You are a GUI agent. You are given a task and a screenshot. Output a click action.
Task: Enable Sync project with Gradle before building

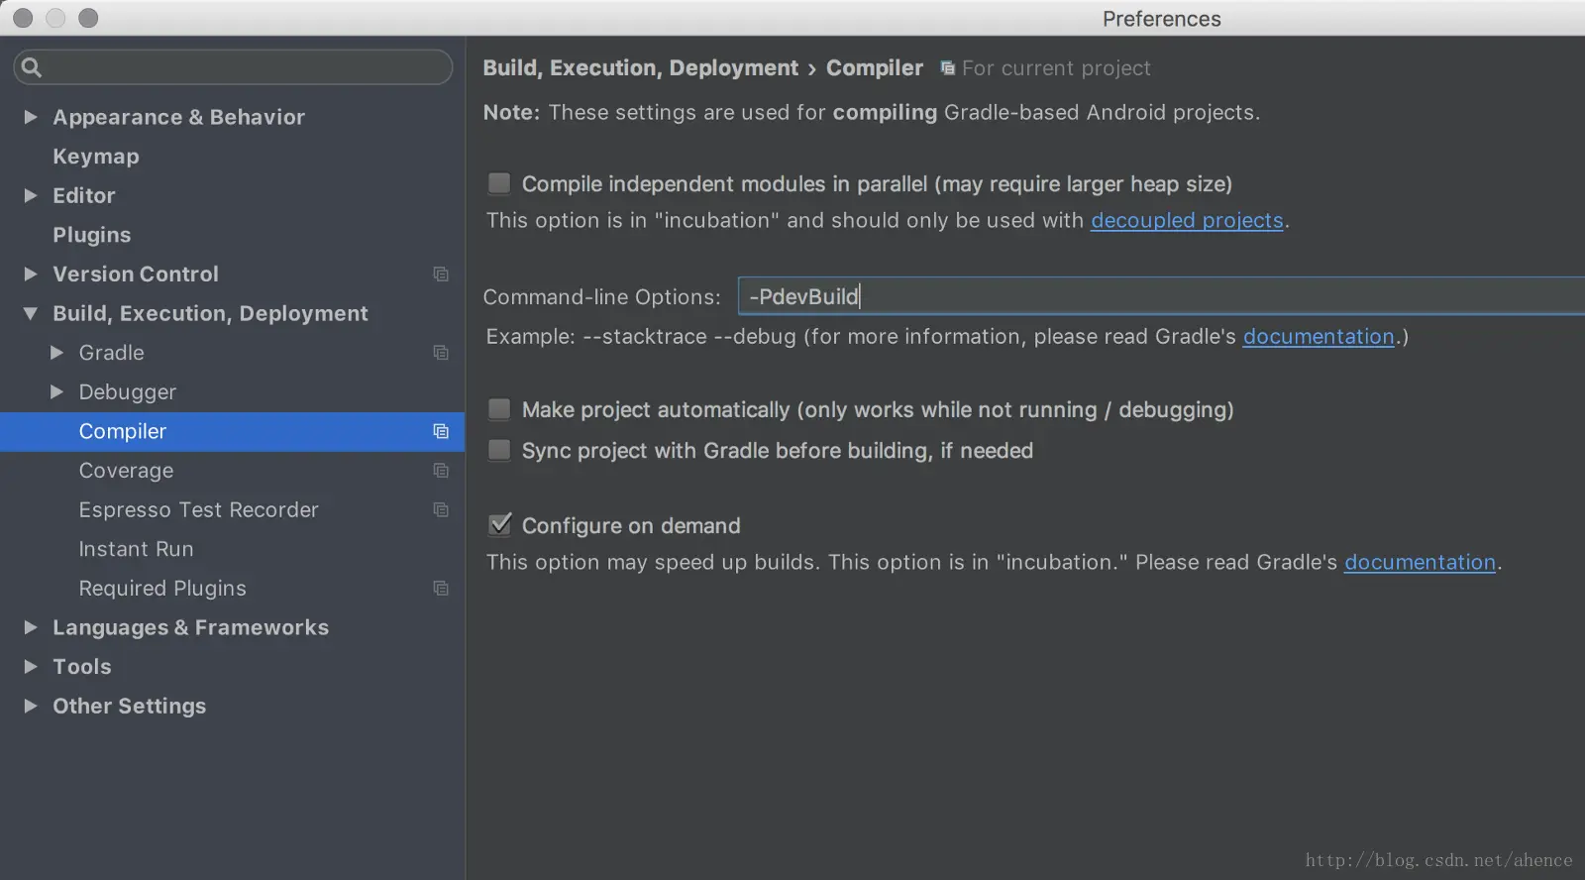tap(499, 450)
